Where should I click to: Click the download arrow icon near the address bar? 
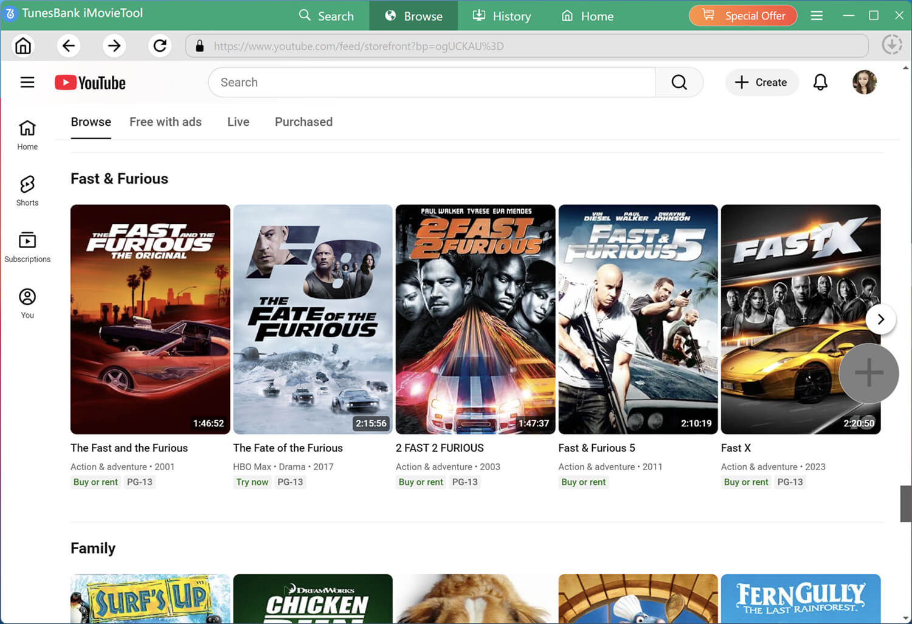tap(891, 44)
